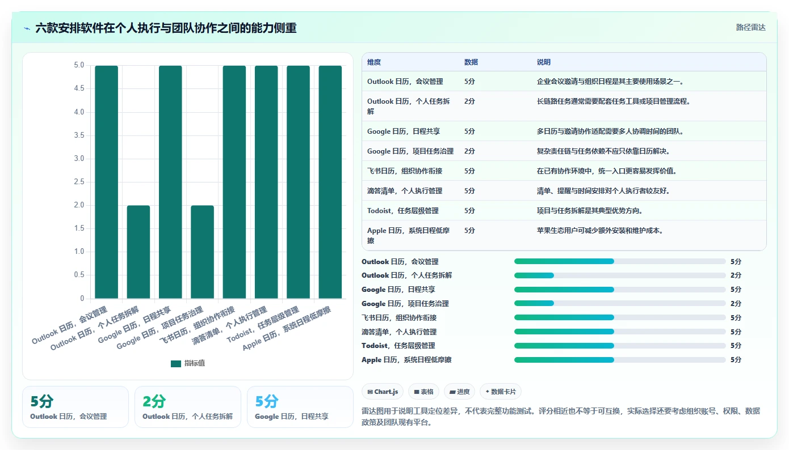Screen dimensions: 789x450
Task: Click table row Apple 日历，系统日程低摩擦
Action: 564,235
